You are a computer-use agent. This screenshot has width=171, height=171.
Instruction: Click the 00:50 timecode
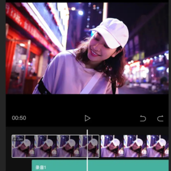[x=19, y=118]
